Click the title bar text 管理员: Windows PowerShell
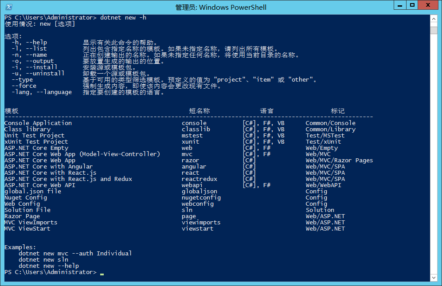Viewport: 442px width, 286px height. (220, 7)
